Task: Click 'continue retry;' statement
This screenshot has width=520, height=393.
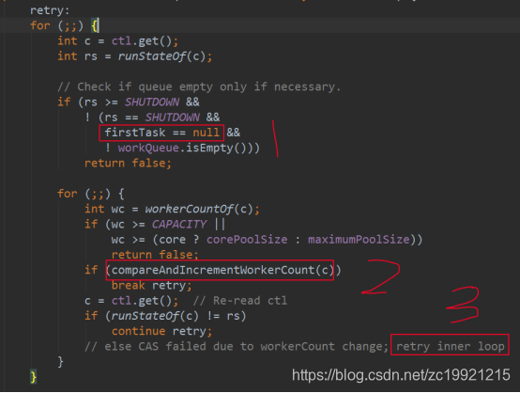Action: pos(161,331)
